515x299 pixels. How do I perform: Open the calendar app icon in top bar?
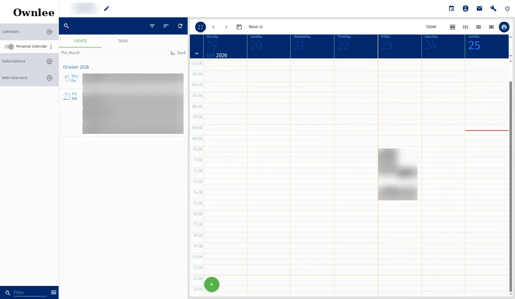(x=452, y=9)
